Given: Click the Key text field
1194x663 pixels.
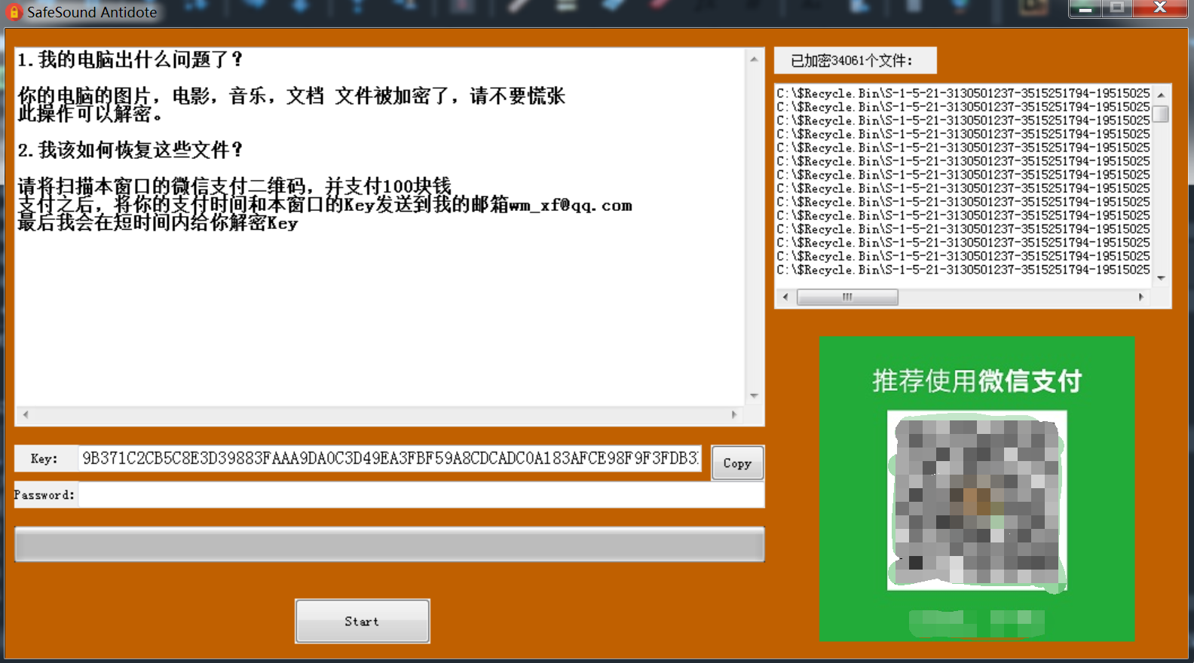Looking at the screenshot, I should point(390,458).
